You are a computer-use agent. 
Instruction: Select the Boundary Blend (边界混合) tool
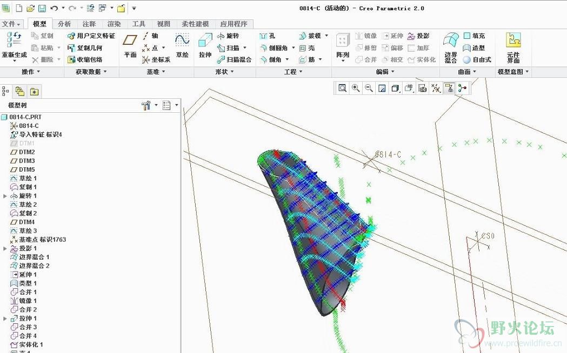click(451, 47)
